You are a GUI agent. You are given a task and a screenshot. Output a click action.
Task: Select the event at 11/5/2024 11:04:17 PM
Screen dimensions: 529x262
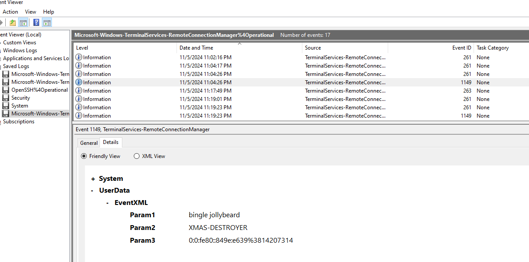(x=301, y=66)
